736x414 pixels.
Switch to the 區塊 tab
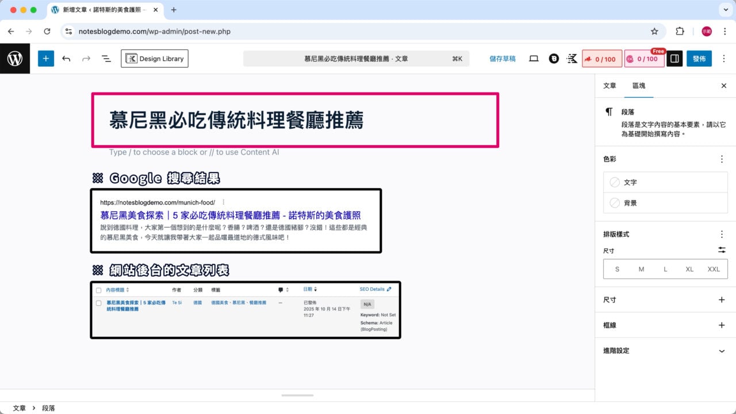[639, 85]
